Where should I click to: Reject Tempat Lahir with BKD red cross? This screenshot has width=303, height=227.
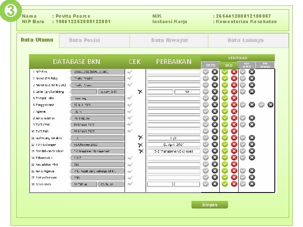[x=234, y=98]
